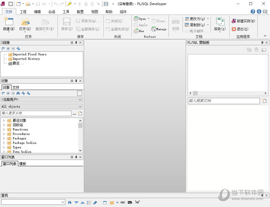Toggle whole word option in 查找 bar
Screen dimensions: 270x207
[130, 203]
